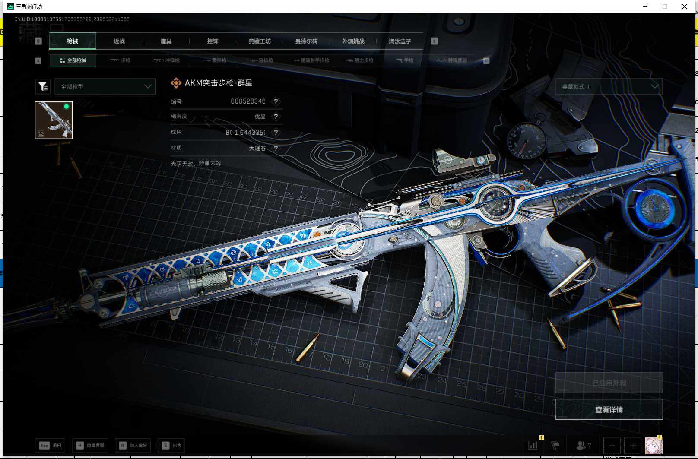
Task: Click the description 光阴无敌，群星不移
Action: click(x=196, y=164)
